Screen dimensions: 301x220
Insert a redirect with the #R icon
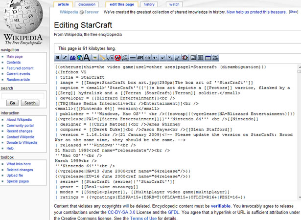(x=140, y=58)
